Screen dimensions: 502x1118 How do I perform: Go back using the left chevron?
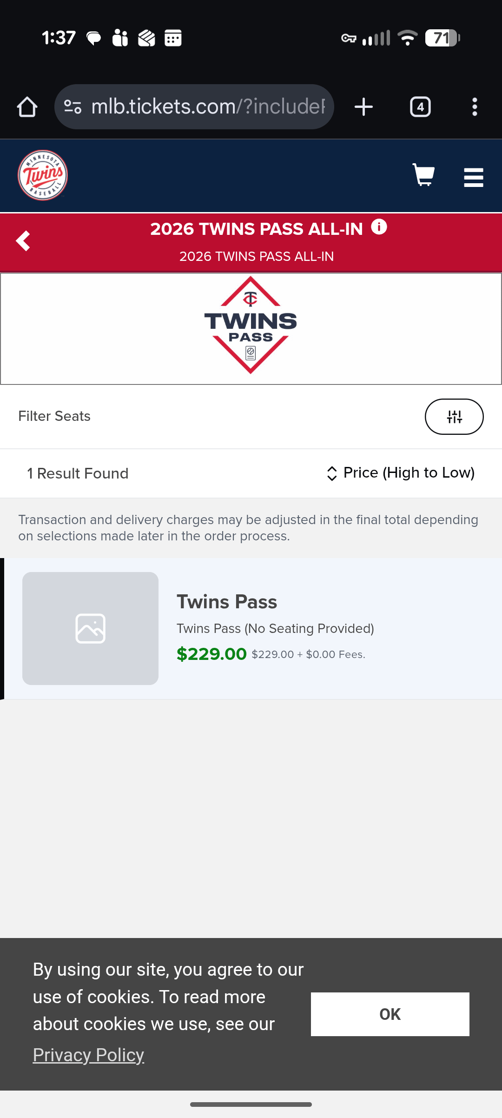point(23,241)
